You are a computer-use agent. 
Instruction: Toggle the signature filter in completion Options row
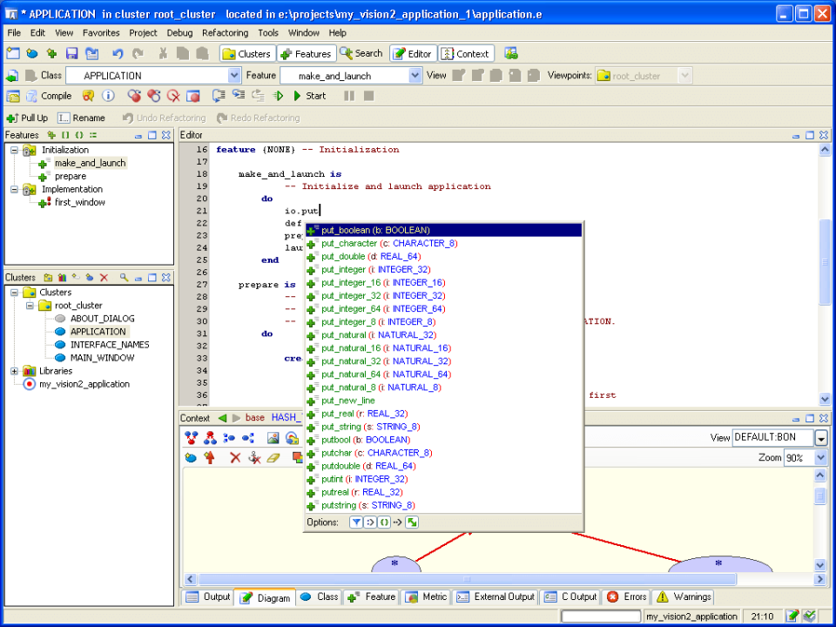tap(384, 522)
